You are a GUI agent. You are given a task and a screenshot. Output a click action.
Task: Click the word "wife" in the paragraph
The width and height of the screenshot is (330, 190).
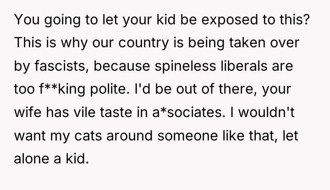27,112
